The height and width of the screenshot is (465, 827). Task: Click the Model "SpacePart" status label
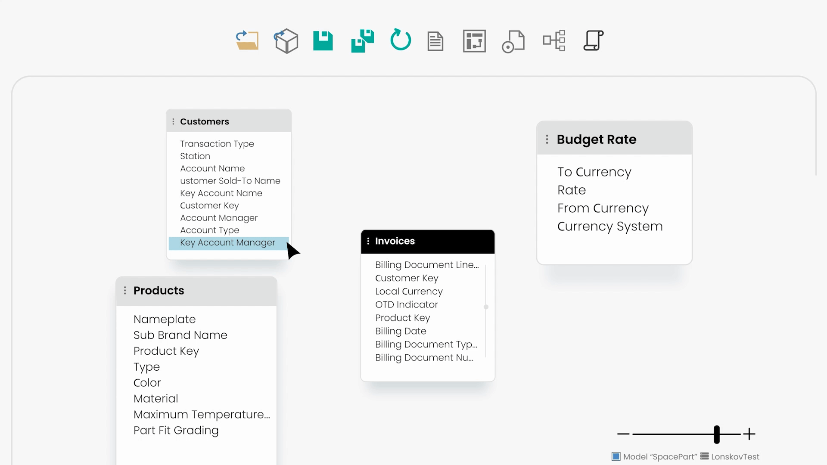[x=660, y=457]
